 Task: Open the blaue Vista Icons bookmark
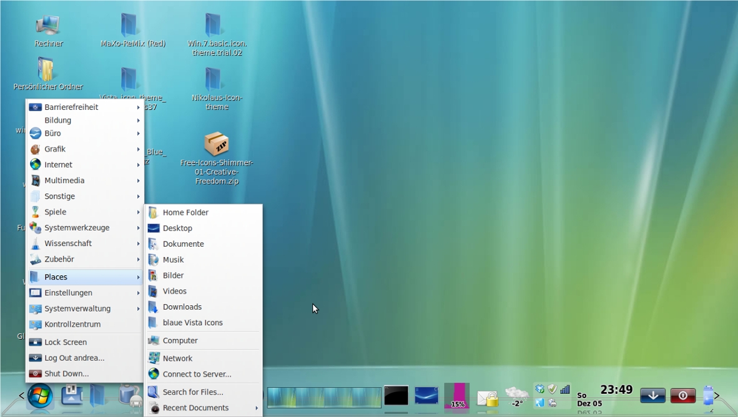pos(204,323)
